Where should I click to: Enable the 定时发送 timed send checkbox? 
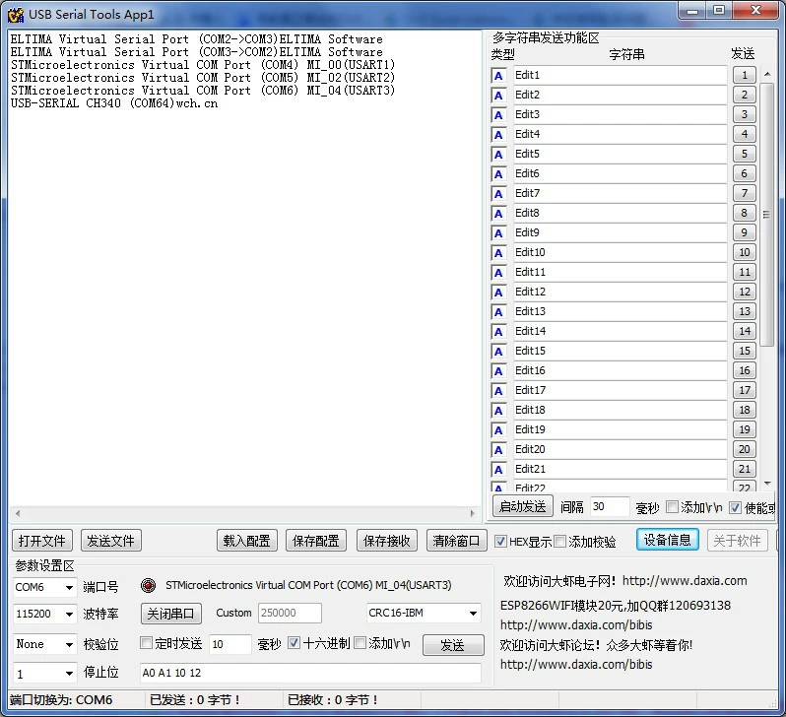[146, 643]
